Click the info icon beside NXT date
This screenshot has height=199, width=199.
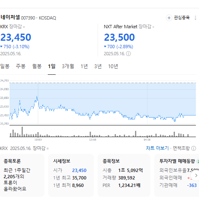pos(128,54)
